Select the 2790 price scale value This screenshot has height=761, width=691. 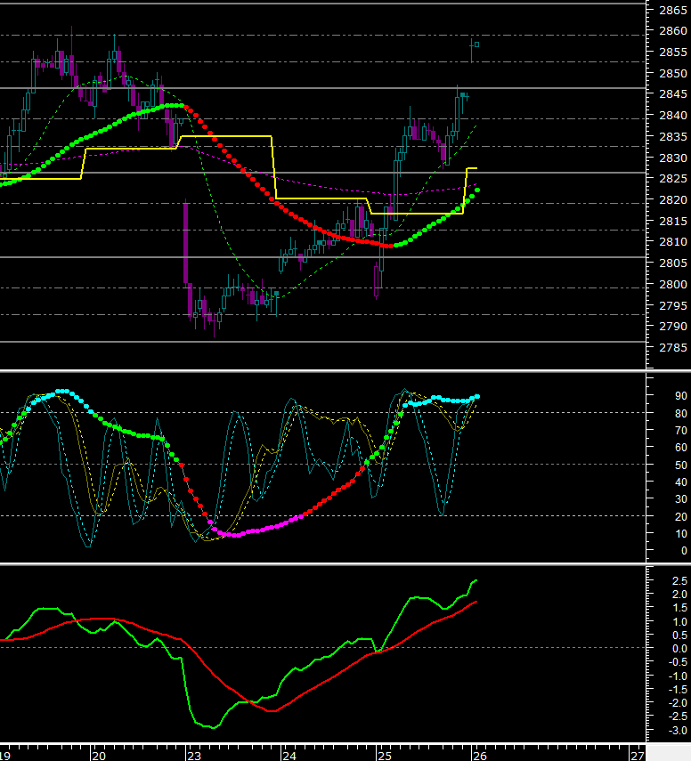(673, 326)
